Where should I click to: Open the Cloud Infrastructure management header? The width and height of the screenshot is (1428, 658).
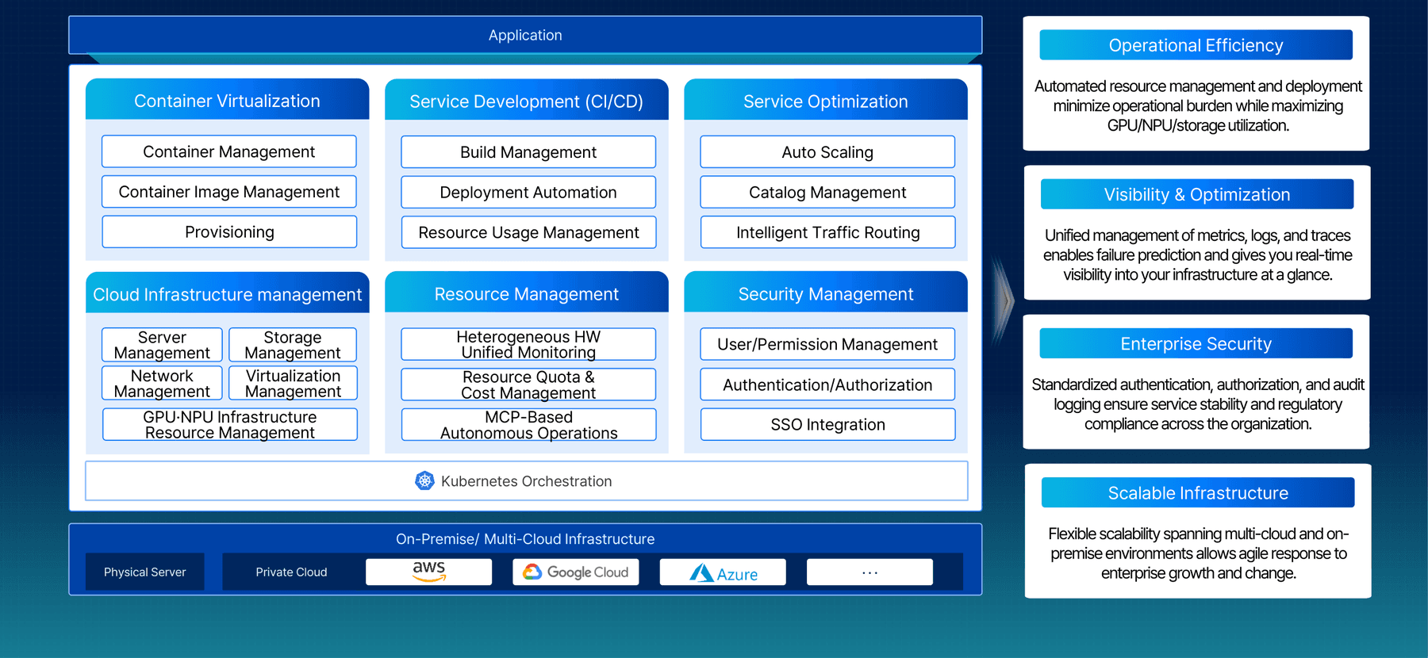(x=227, y=293)
